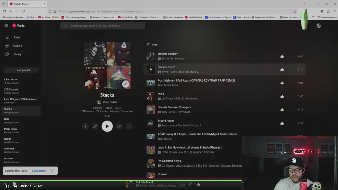This screenshot has height=190, width=338.
Task: Open the Import bookmarks item
Action: pyautogui.click(x=13, y=17)
